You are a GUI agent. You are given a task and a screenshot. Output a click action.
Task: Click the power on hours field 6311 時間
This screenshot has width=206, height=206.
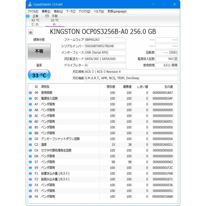167,66
